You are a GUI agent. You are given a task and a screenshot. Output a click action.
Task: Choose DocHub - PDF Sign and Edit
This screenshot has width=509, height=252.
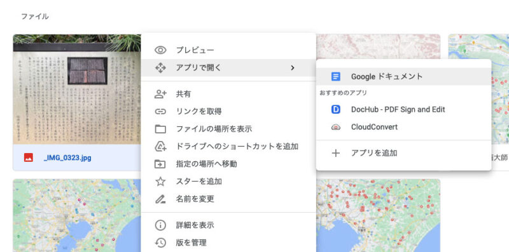(x=403, y=109)
